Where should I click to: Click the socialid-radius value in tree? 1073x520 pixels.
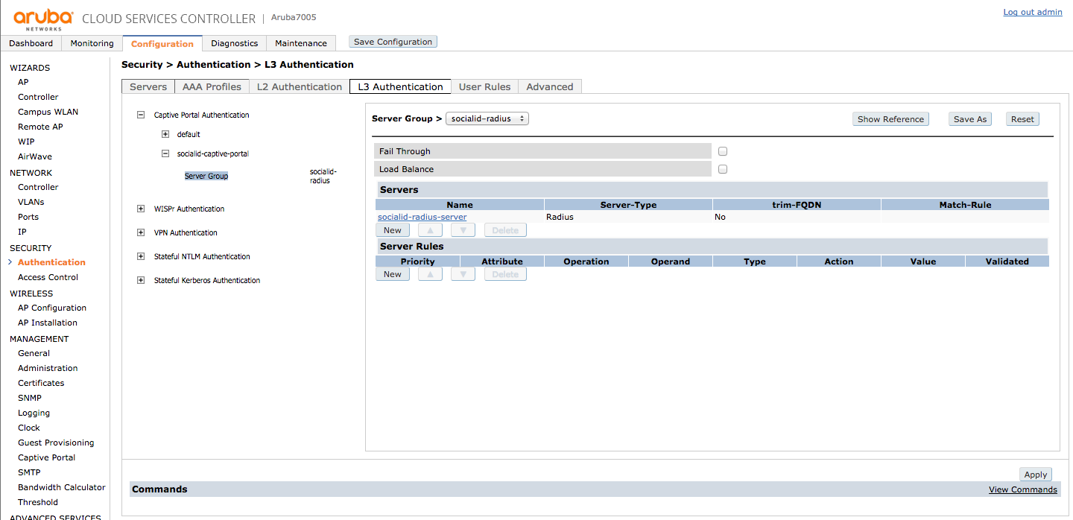click(x=323, y=176)
